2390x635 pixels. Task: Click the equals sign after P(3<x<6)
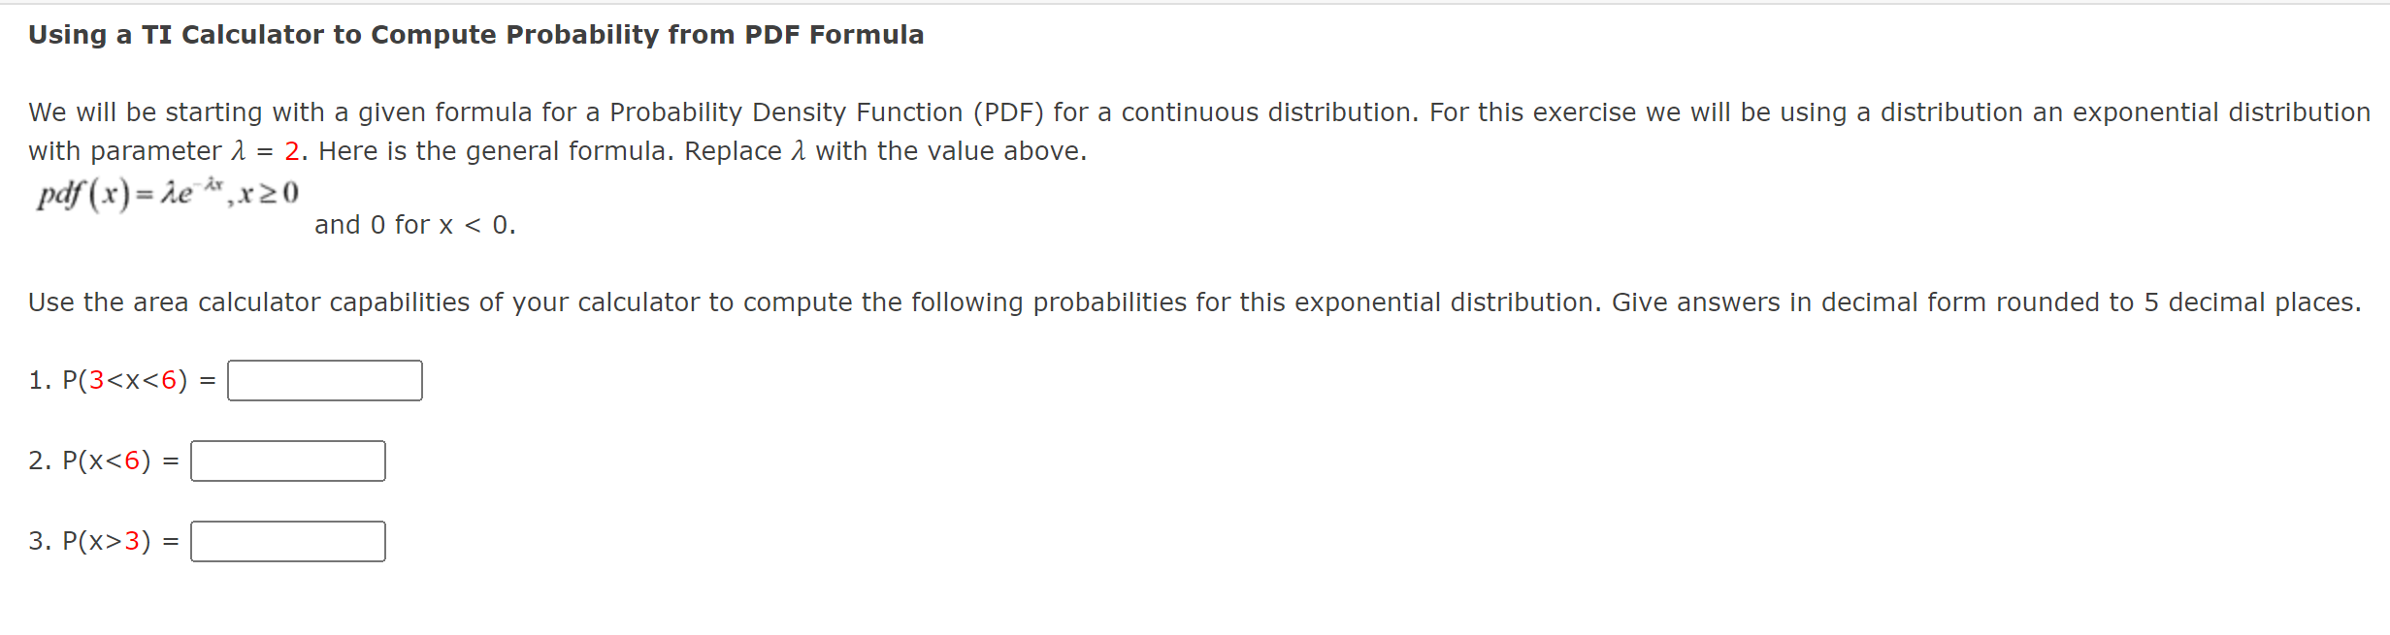205,380
